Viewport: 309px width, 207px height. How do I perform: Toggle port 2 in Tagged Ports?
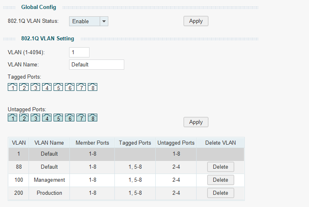tap(24, 87)
